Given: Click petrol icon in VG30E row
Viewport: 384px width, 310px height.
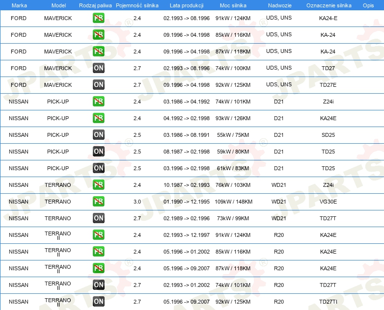Looking at the screenshot, I should tap(98, 202).
